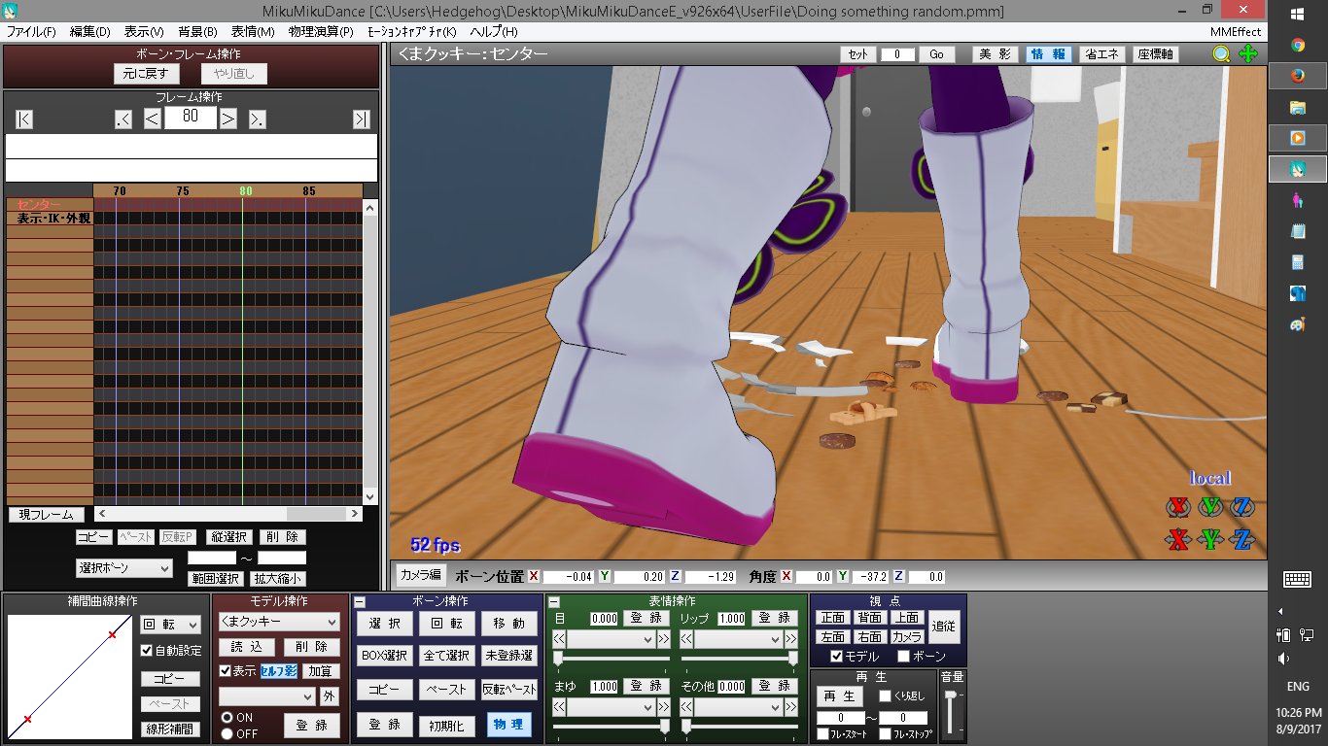Click the Z translation axis handle
The width and height of the screenshot is (1328, 746).
tap(1241, 539)
